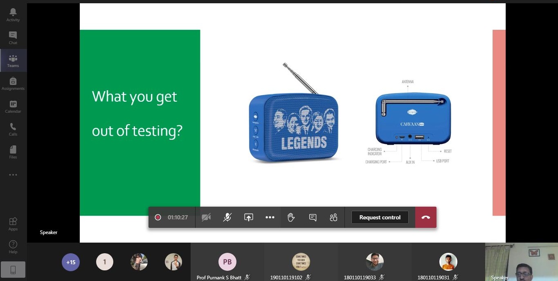Image resolution: width=558 pixels, height=281 pixels.
Task: Click the 'Prof Purnank S Bhatt' name label
Action: tap(220, 278)
